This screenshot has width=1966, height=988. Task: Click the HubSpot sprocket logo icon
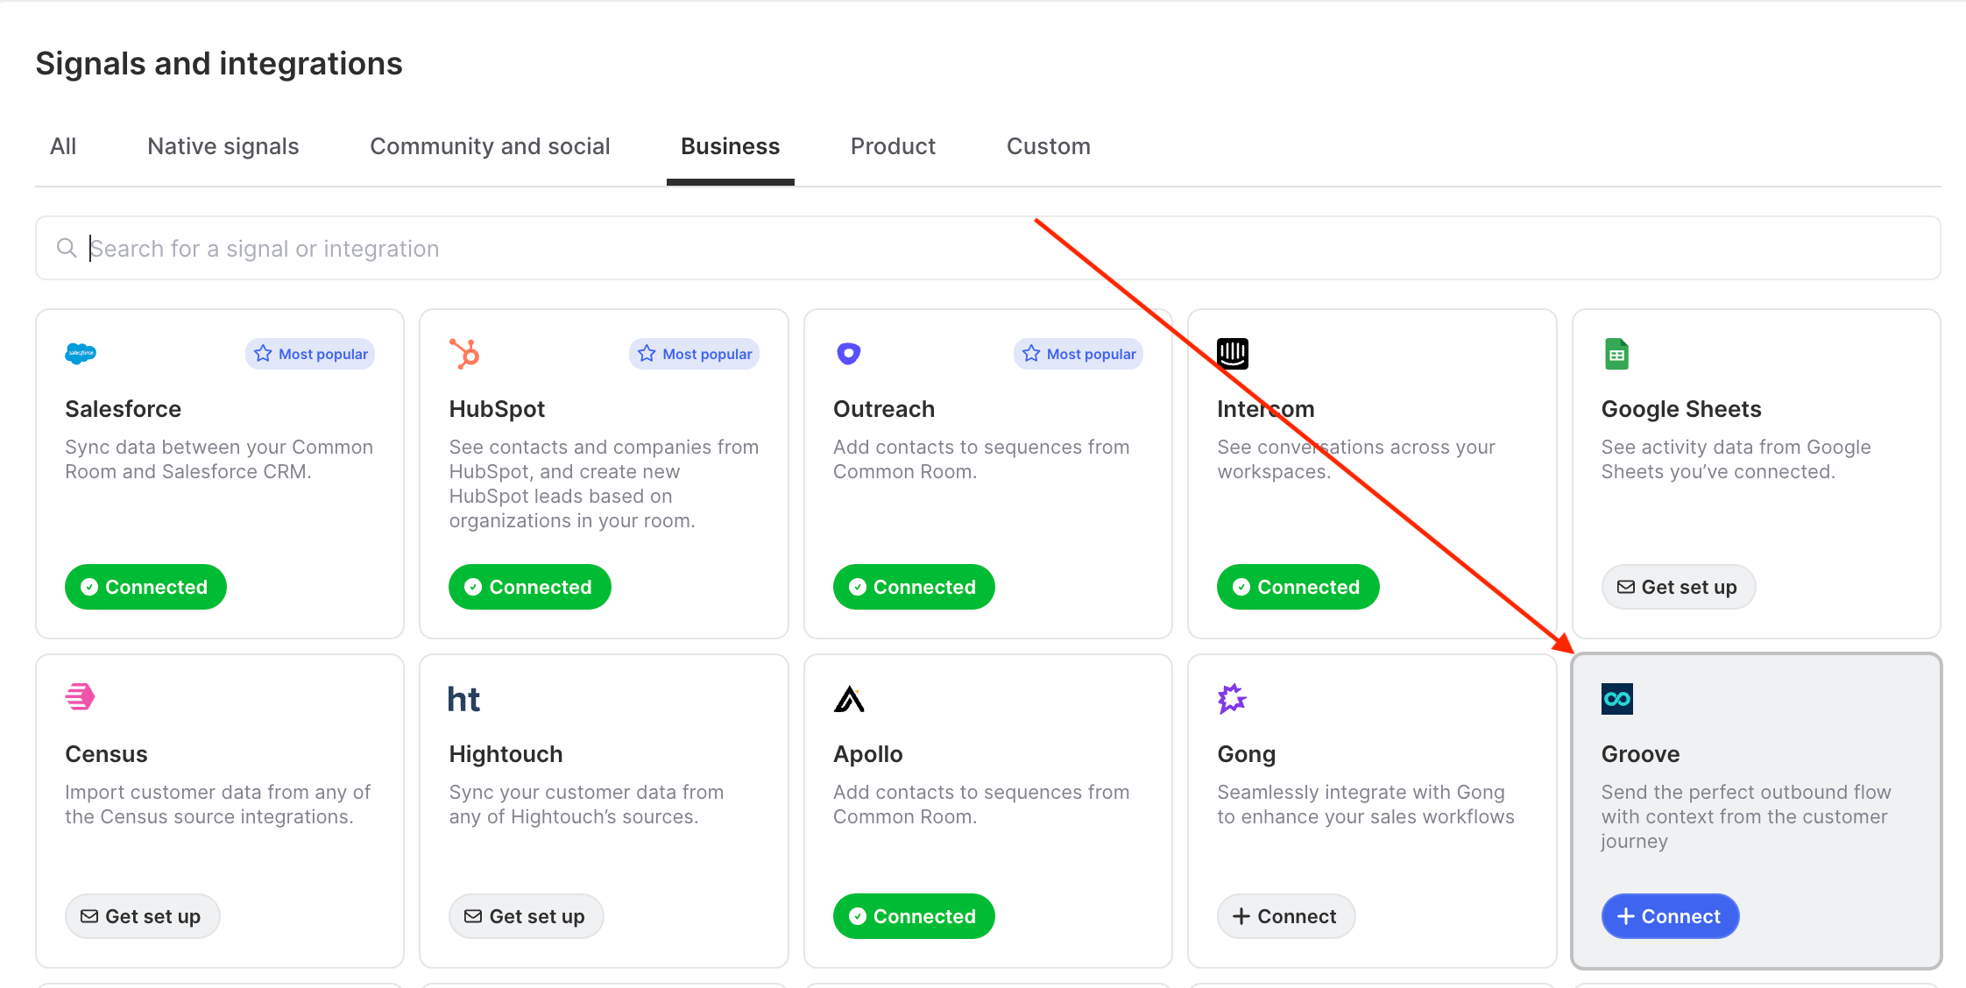pos(464,354)
